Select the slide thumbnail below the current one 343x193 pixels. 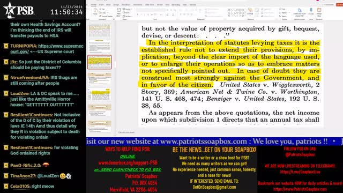coord(99,78)
